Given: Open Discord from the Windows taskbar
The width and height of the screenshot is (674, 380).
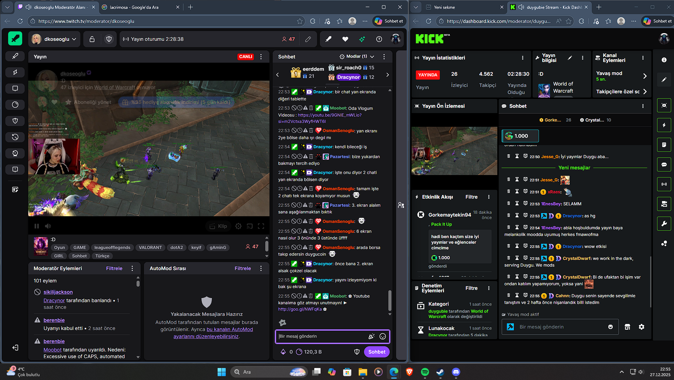Looking at the screenshot, I should point(456,372).
